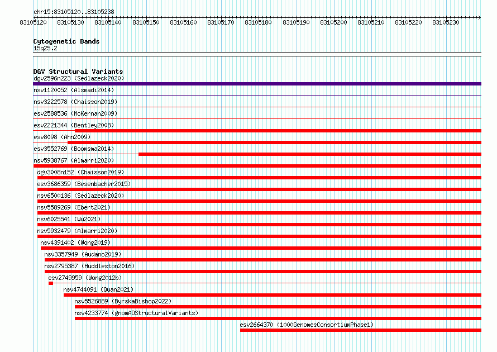Open the nsv5526889 (ByrskaBishop2022) variant label

pos(123,301)
